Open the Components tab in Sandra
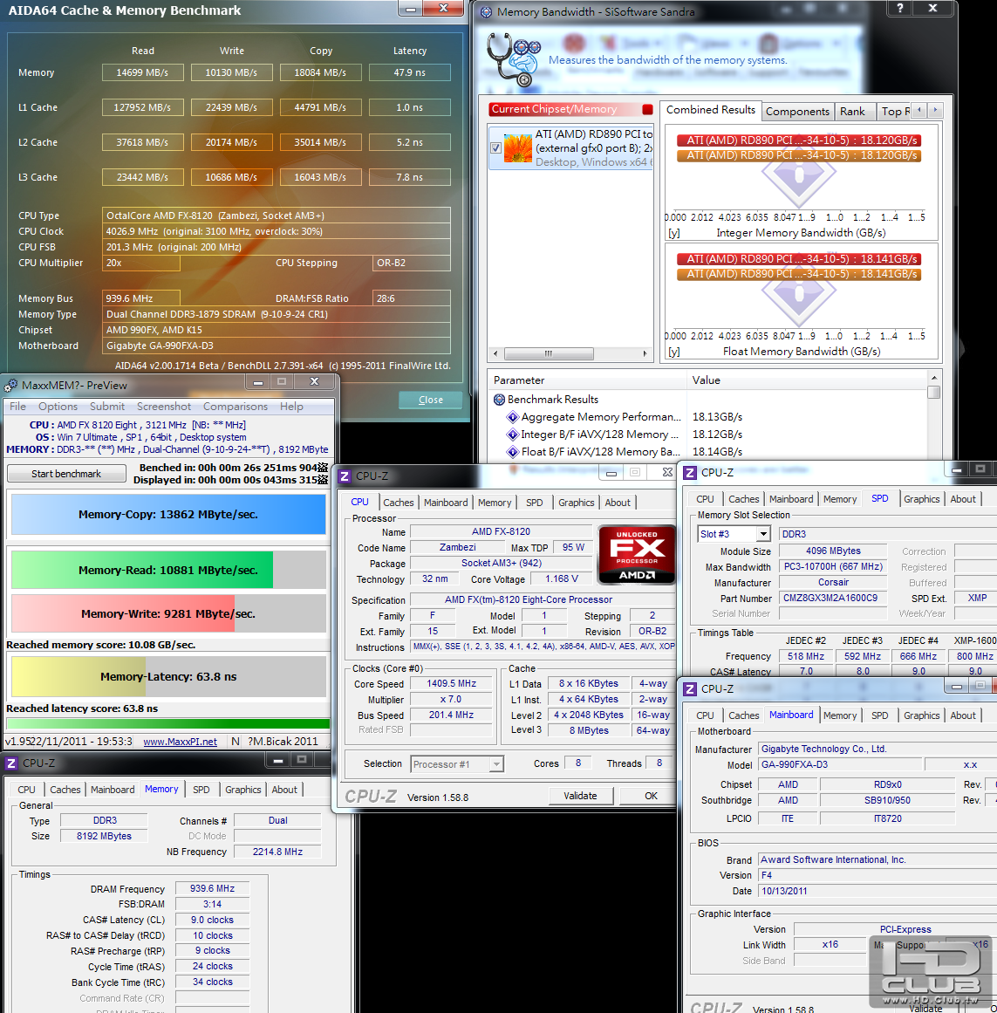 click(x=797, y=111)
